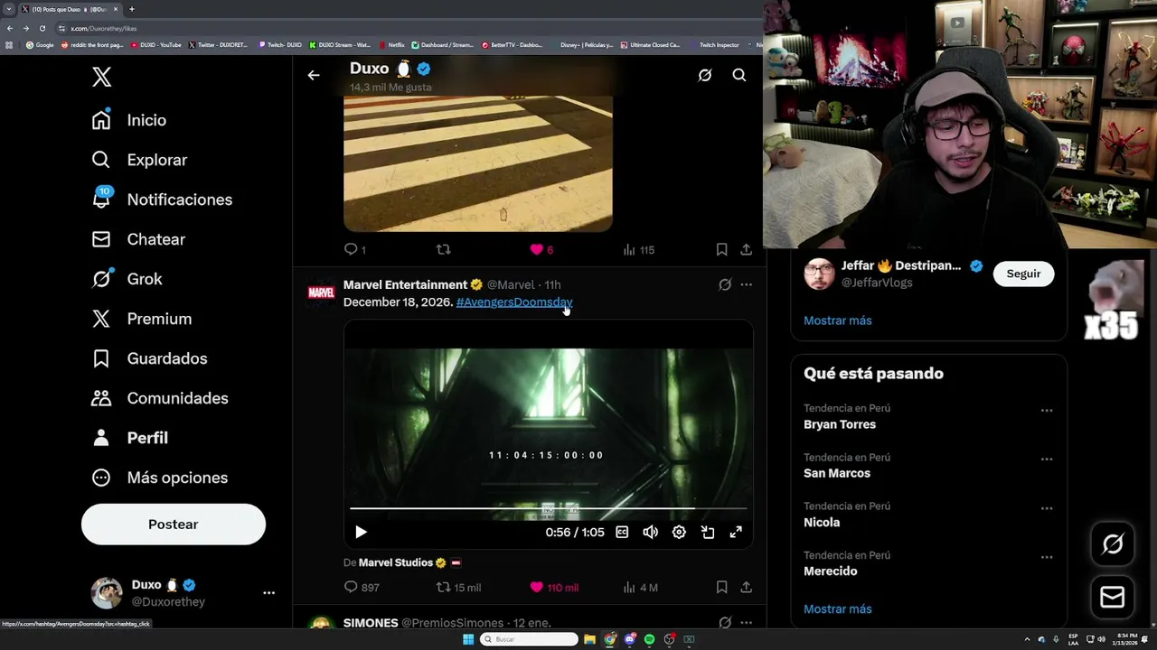Repost Marvel post with 15 mil reposts
Viewport: 1157px width, 650px height.
tap(458, 588)
